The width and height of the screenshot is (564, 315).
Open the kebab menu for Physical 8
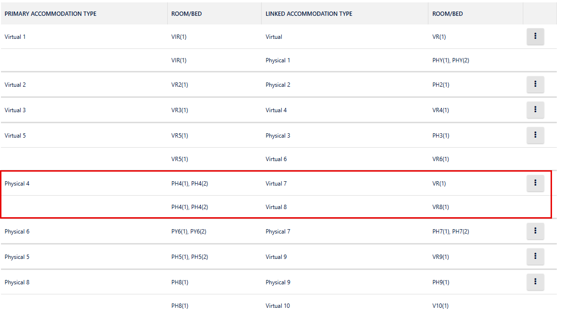pyautogui.click(x=535, y=282)
